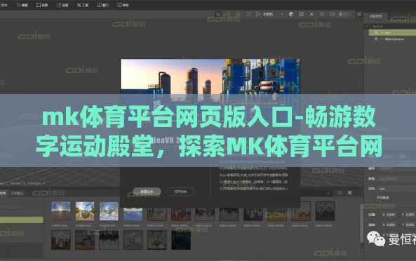Open the 视图 menu

click(x=42, y=5)
